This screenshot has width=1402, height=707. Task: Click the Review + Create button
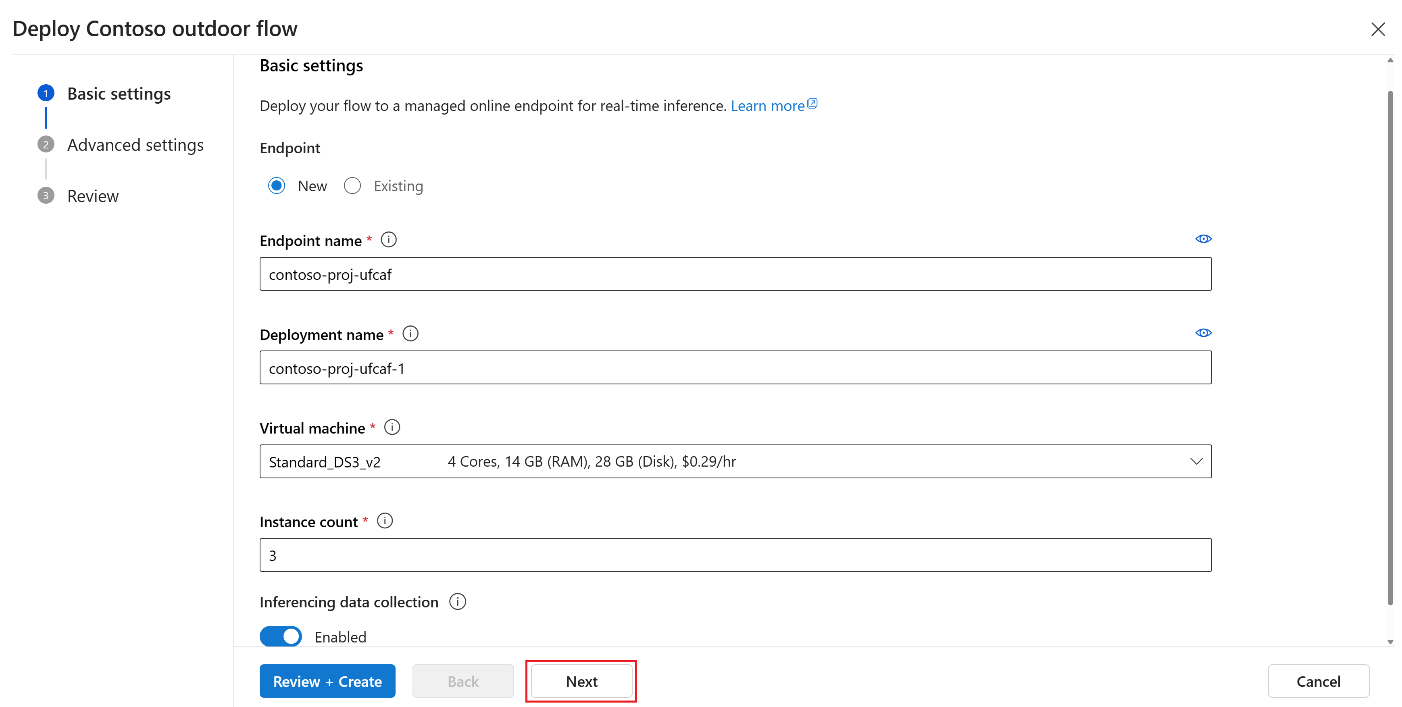pyautogui.click(x=327, y=681)
